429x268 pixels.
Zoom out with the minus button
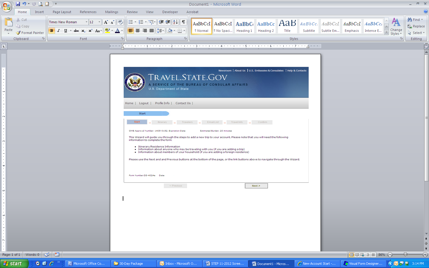[x=390, y=255]
